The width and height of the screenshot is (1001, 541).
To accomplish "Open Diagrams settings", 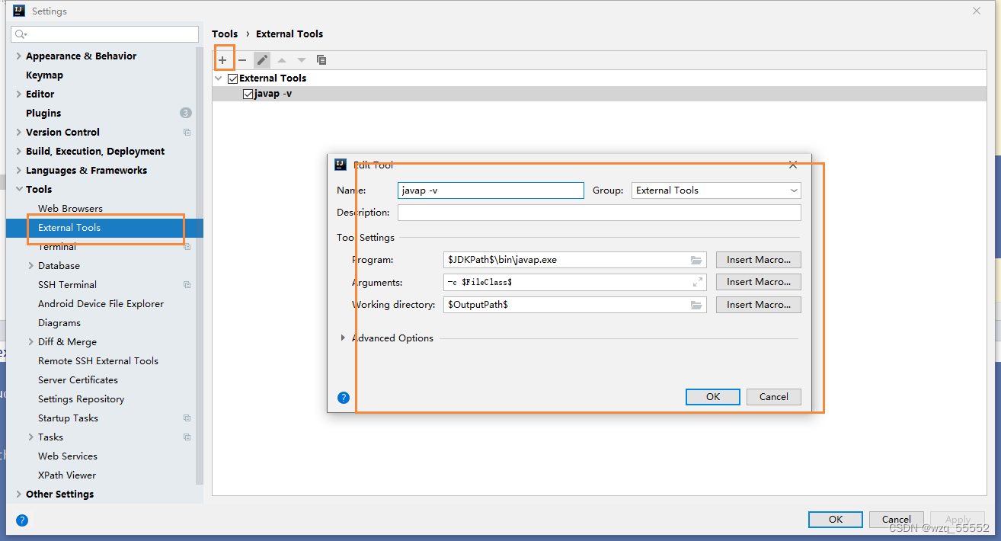I will (x=59, y=323).
